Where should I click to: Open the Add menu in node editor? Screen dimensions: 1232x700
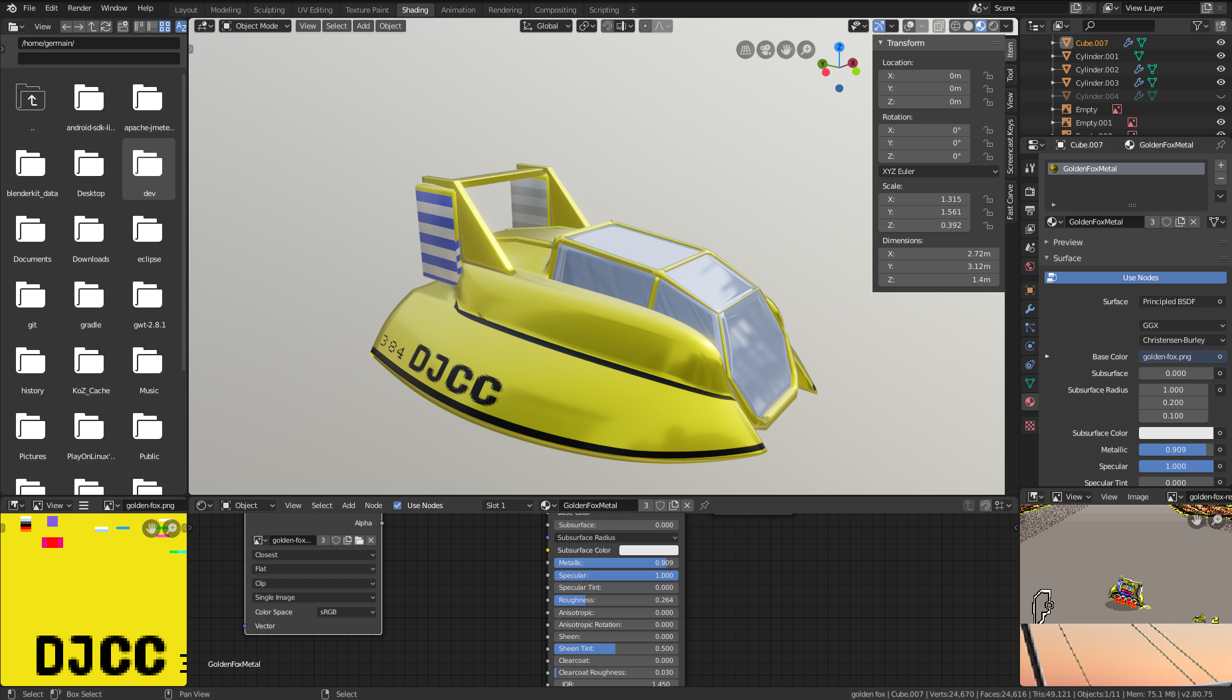pyautogui.click(x=348, y=505)
